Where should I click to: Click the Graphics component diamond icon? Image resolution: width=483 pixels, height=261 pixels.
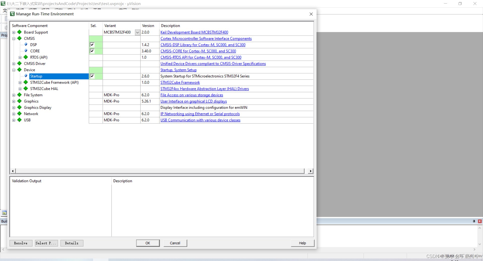tap(19, 101)
